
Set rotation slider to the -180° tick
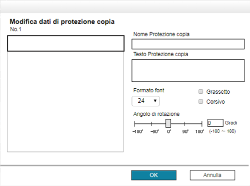pos(134,124)
